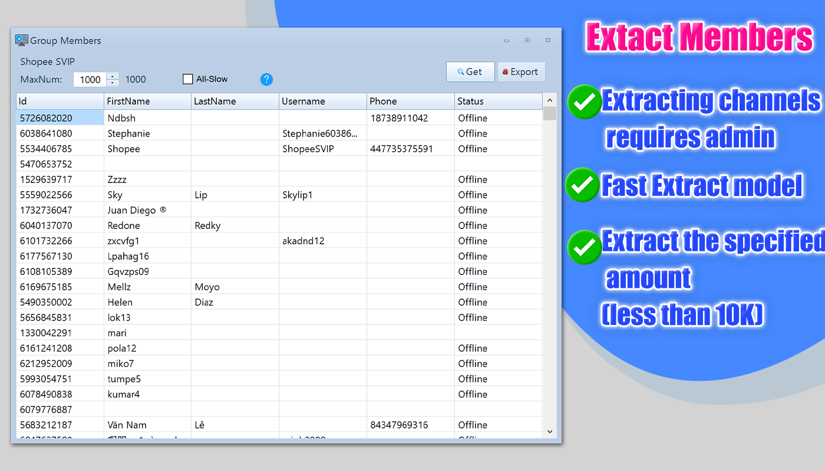The width and height of the screenshot is (825, 471).
Task: Sort the list by the Id column header
Action: (x=59, y=101)
